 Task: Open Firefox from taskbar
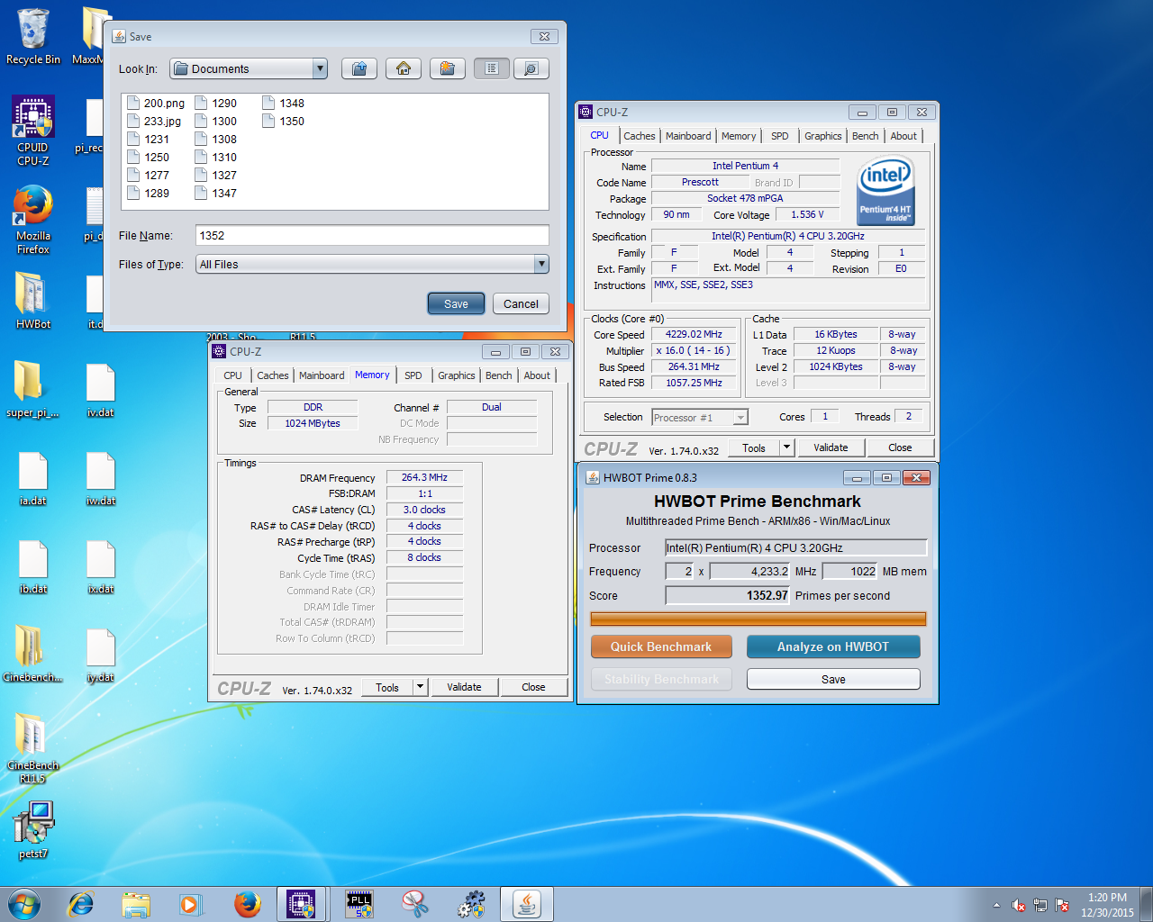[x=247, y=904]
